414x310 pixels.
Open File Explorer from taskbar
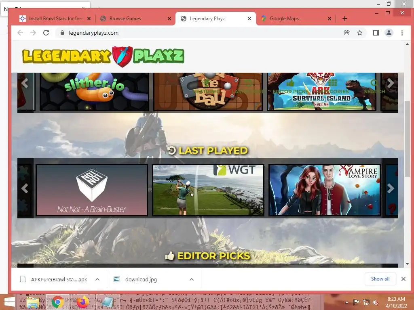tap(33, 302)
